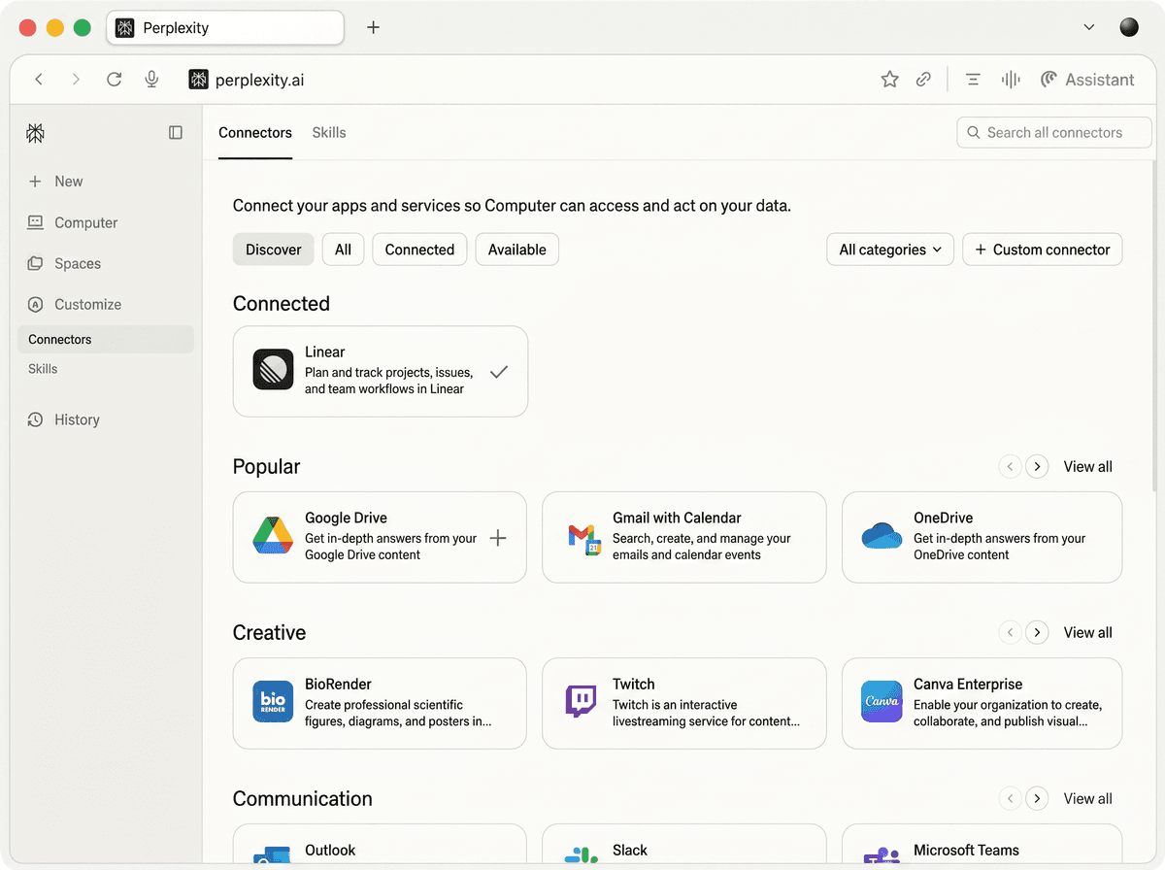
Task: Open the reader lines icon in the toolbar
Action: pyautogui.click(x=973, y=80)
